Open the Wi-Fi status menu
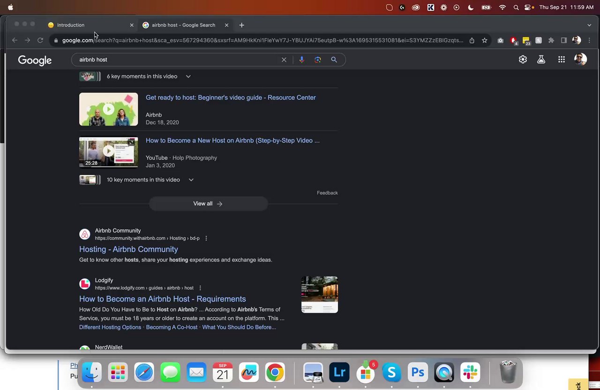 (502, 7)
